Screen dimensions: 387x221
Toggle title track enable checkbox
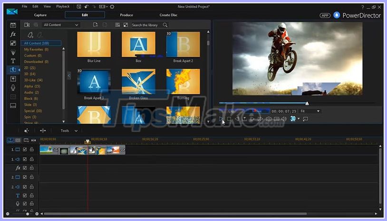point(25,196)
